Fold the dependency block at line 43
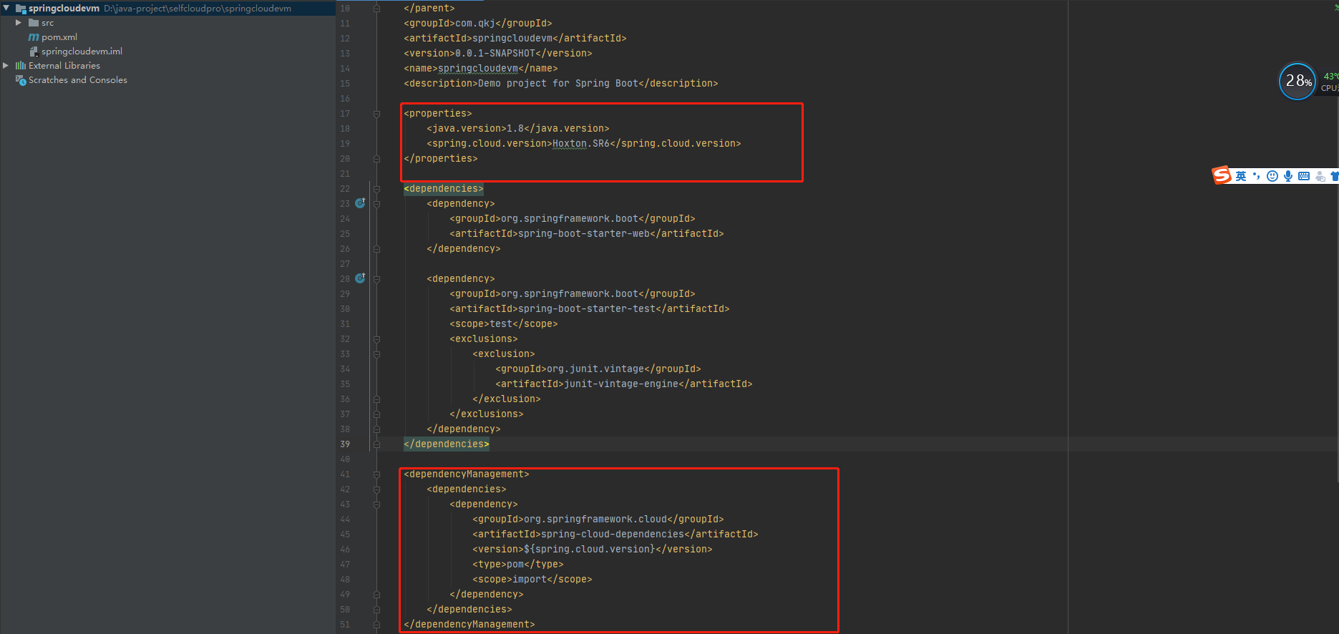 [376, 504]
